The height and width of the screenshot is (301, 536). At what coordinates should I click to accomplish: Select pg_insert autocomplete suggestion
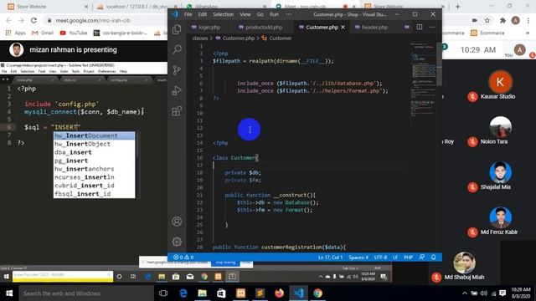pos(95,161)
